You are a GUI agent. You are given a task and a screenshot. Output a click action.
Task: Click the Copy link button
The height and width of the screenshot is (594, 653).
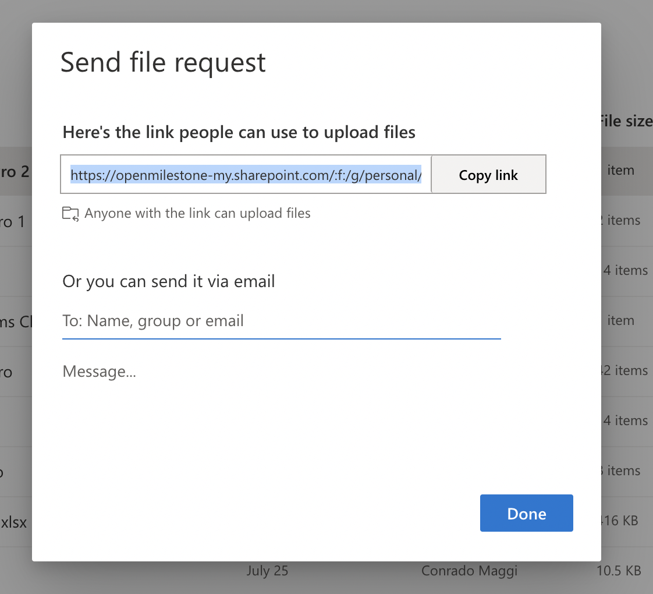click(x=488, y=174)
